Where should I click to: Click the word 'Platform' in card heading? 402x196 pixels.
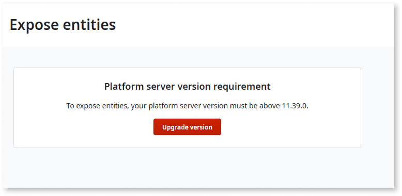(123, 87)
